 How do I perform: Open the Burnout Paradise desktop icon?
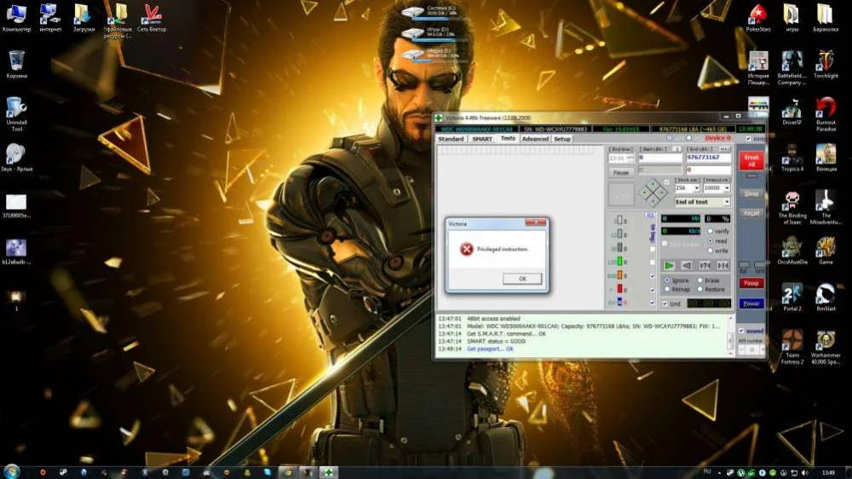pyautogui.click(x=826, y=113)
